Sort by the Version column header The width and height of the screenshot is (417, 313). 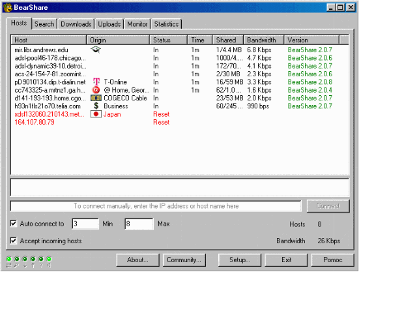pos(311,40)
